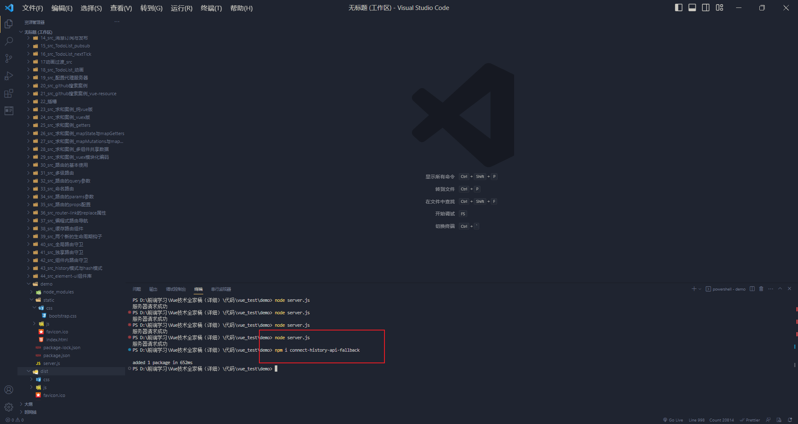Screen dimensions: 798x424
Task: Open the notifications bell in status bar
Action: pyautogui.click(x=790, y=420)
